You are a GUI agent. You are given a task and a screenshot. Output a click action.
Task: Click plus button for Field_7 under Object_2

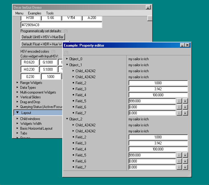(185, 167)
